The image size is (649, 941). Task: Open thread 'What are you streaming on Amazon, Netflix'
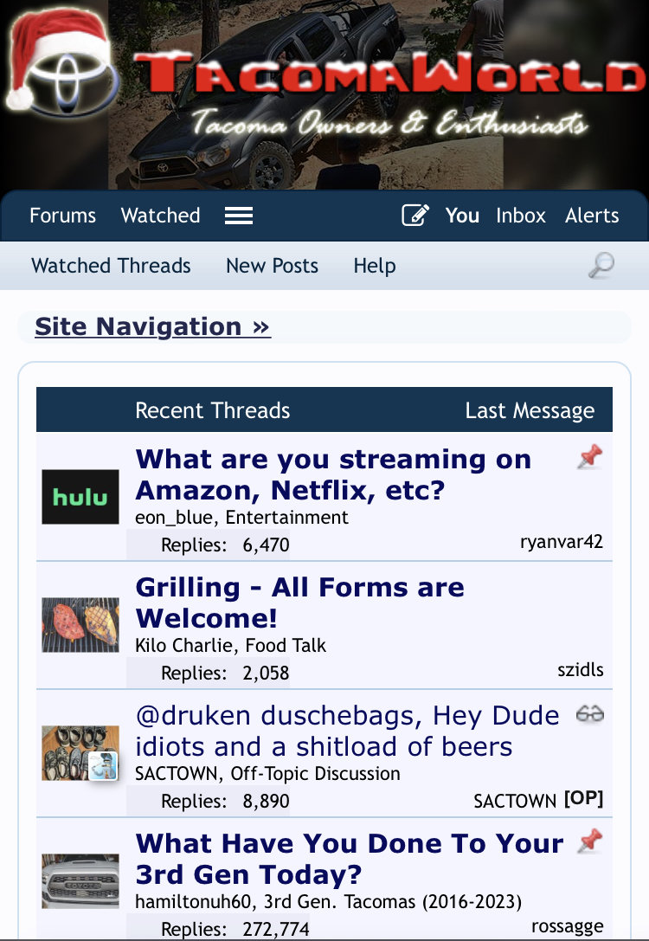pos(333,474)
